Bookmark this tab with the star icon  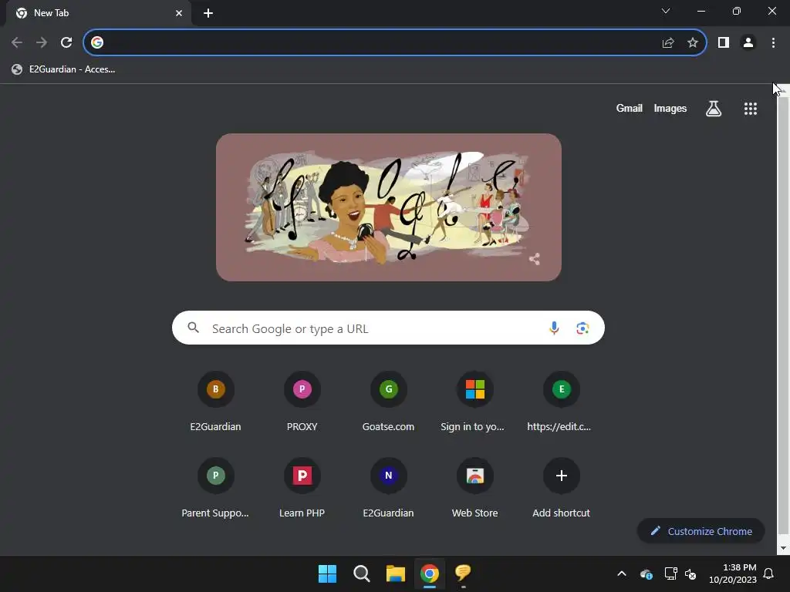coord(693,42)
